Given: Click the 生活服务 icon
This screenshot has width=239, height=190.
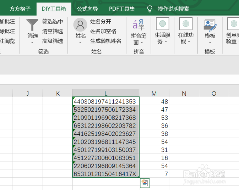Looking at the screenshot, I should (163, 24).
